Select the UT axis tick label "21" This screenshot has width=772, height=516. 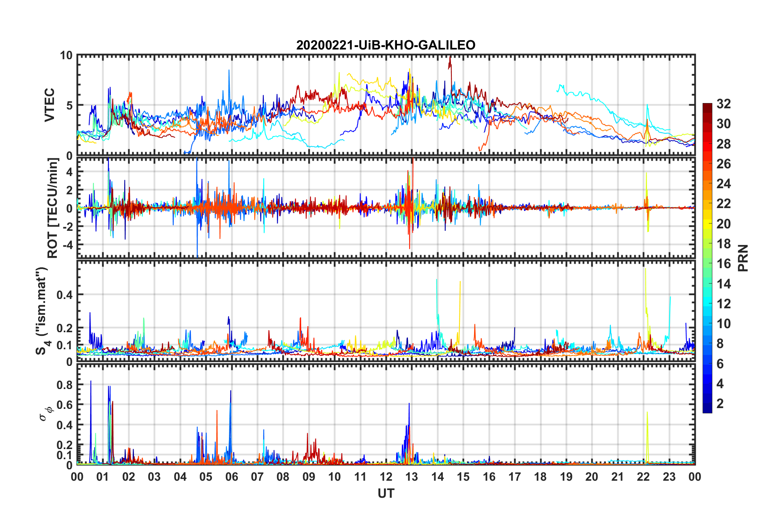coord(618,477)
